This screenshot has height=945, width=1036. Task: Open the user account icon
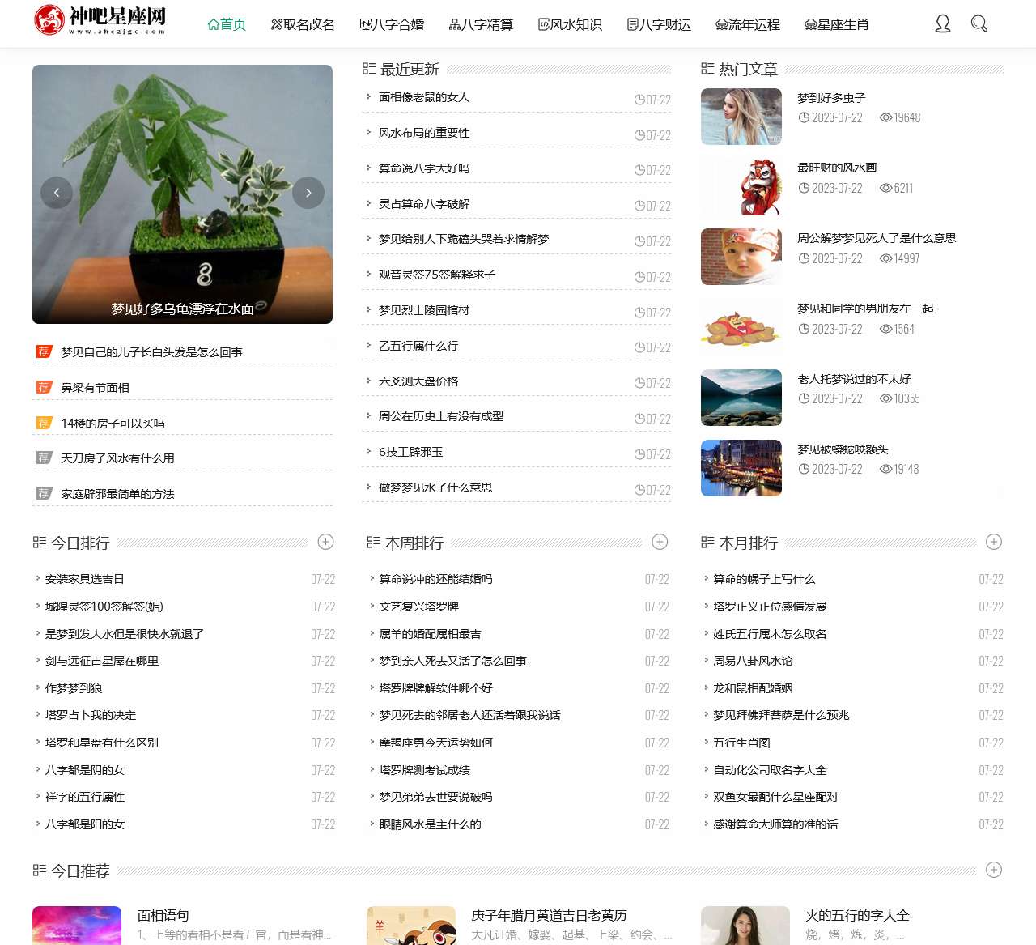[x=943, y=23]
